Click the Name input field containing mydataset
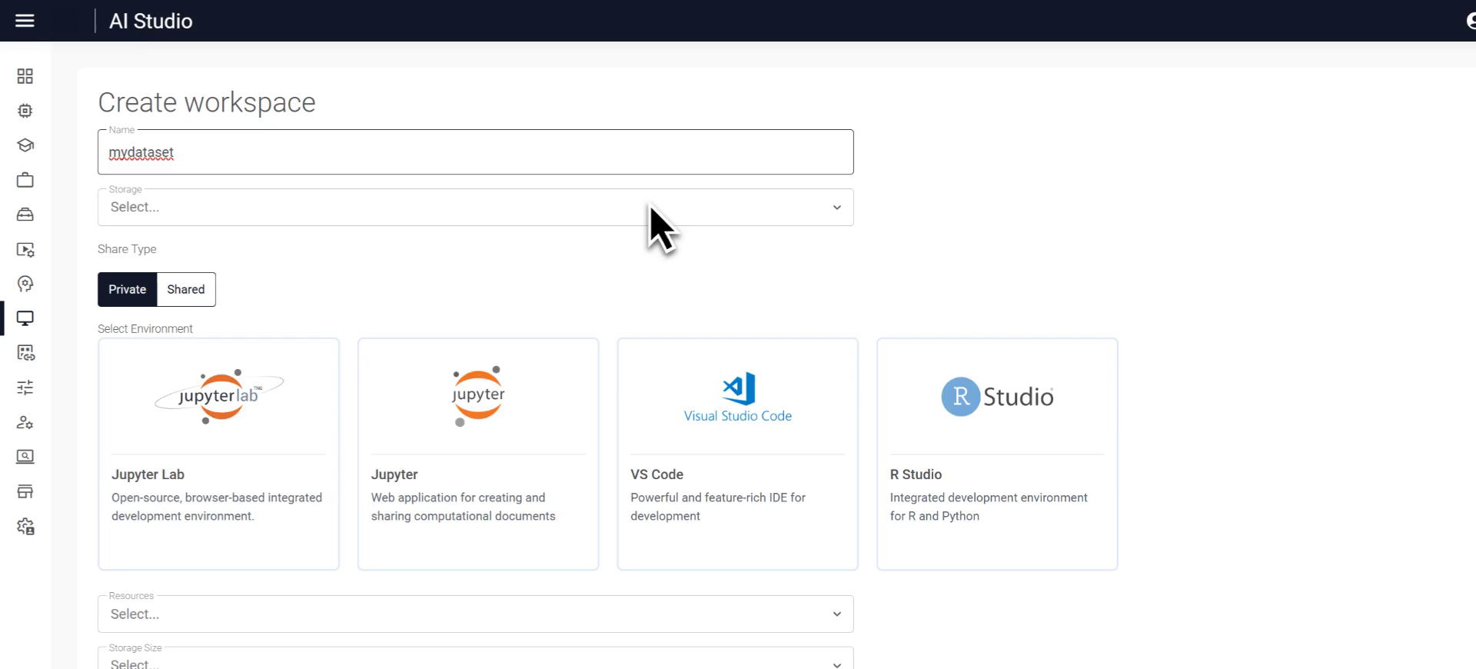The image size is (1476, 669). (475, 151)
